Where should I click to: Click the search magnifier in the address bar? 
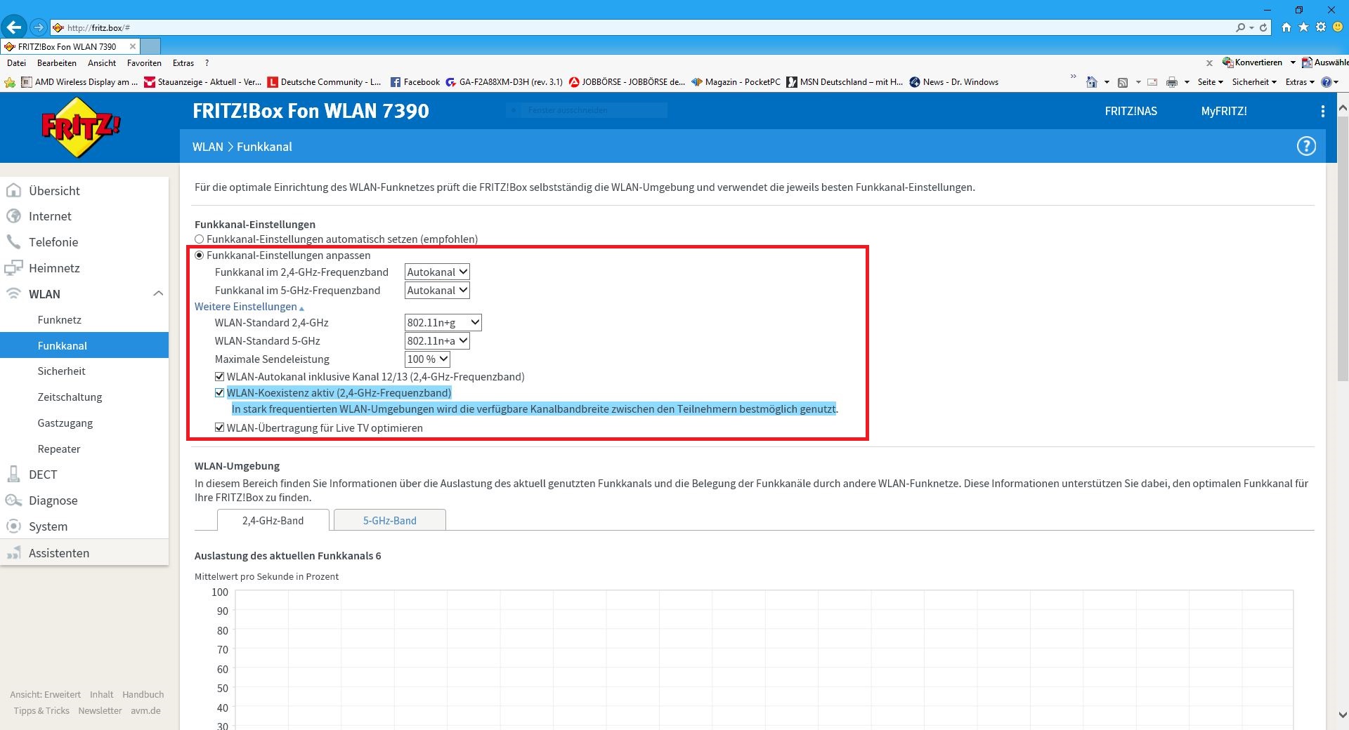click(x=1241, y=27)
